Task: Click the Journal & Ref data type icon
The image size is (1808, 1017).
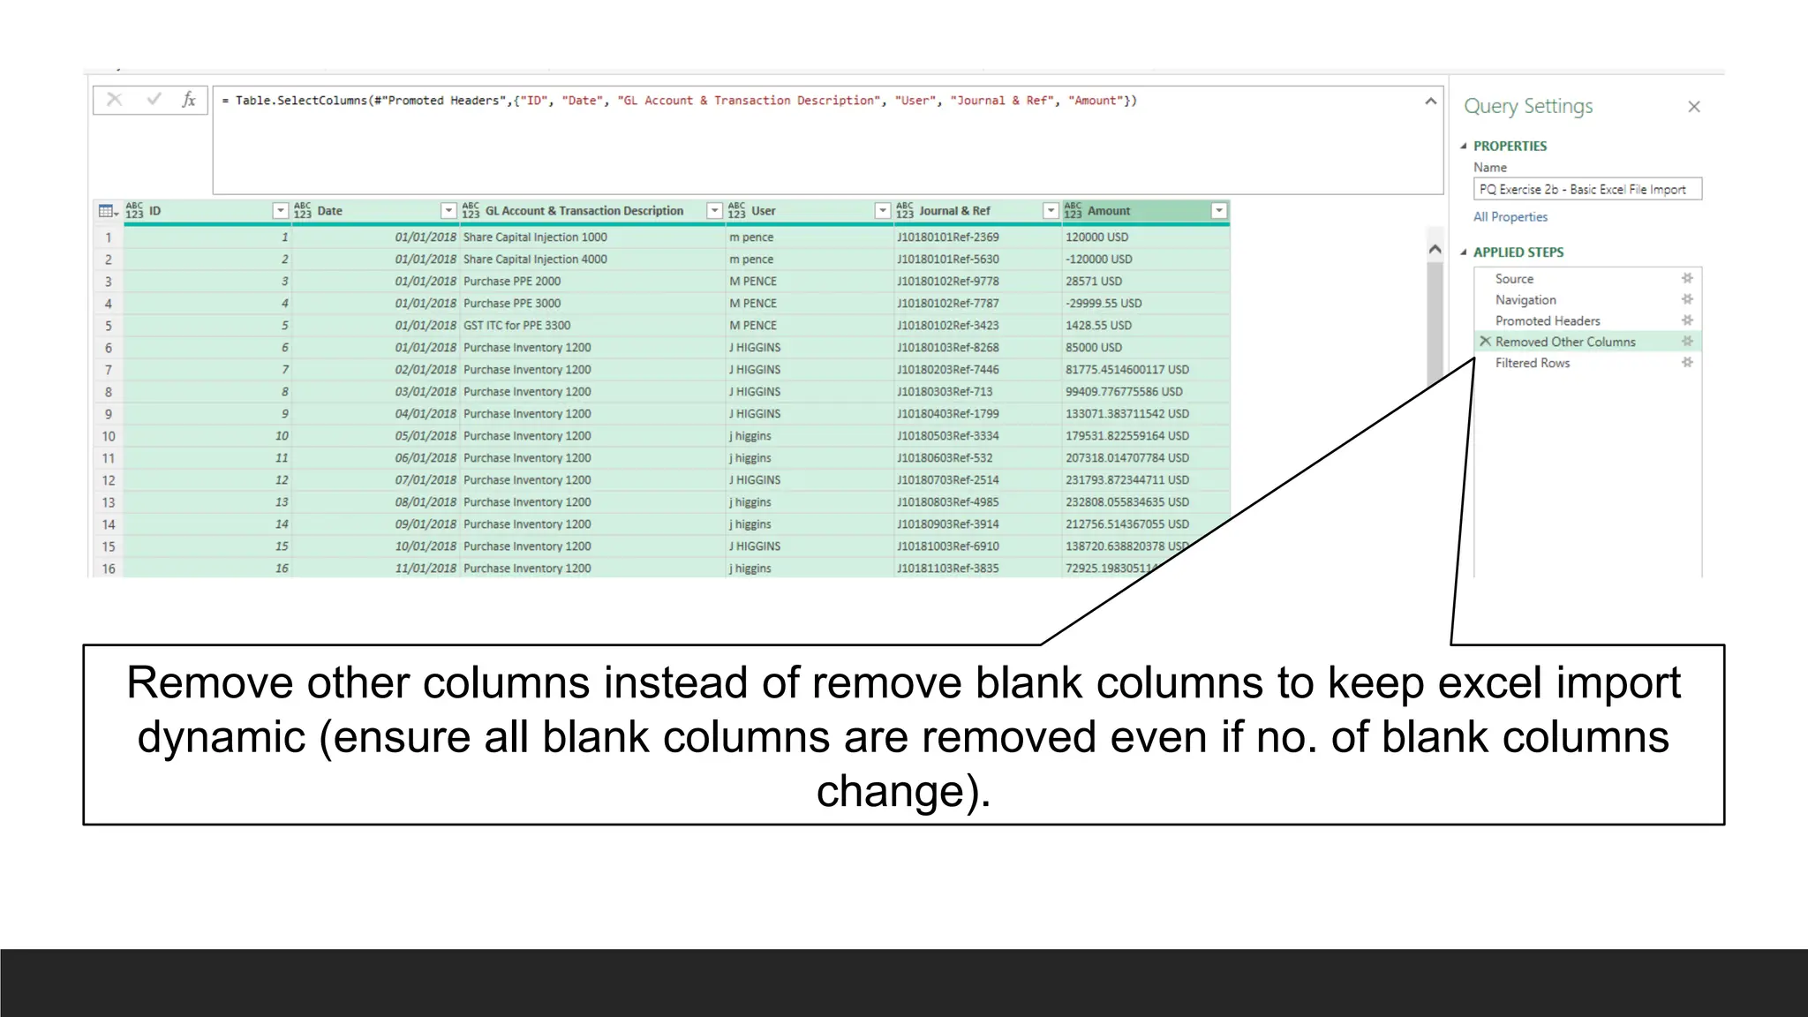Action: click(905, 211)
